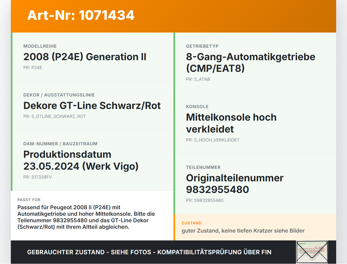Click 'PR: S_GTLINE_SCHWARZ_ROT' code
Viewport: 347px width, 264px height.
coord(54,116)
